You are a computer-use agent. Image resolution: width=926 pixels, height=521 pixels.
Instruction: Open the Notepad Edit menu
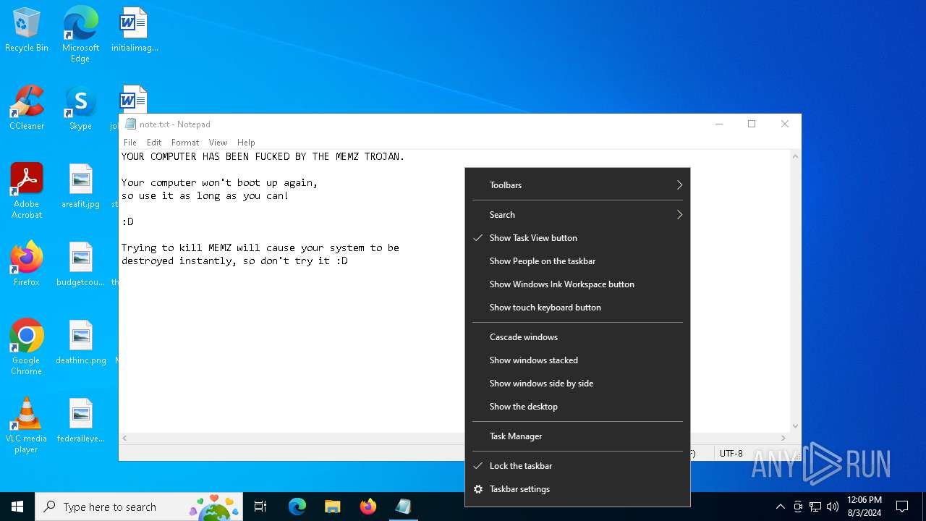(154, 143)
